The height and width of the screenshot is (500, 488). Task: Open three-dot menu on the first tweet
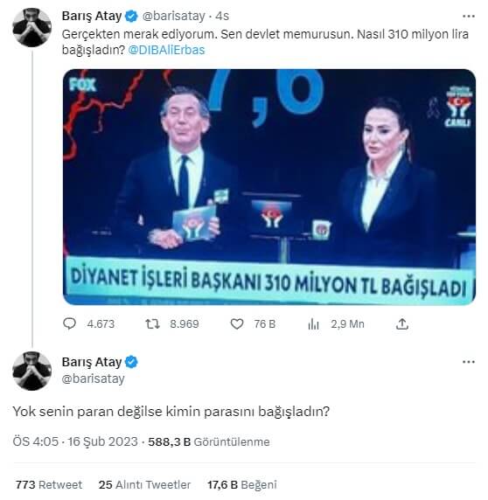pos(468,17)
